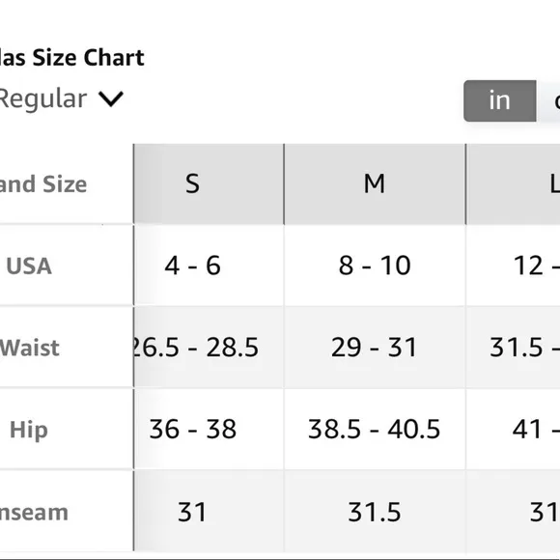Click the 31.5 inseam cell for M

pos(375,512)
